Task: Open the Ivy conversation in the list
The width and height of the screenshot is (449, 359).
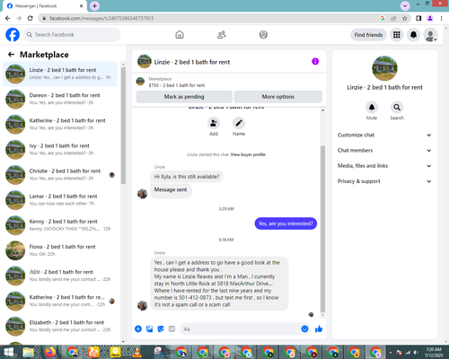Action: (x=60, y=150)
